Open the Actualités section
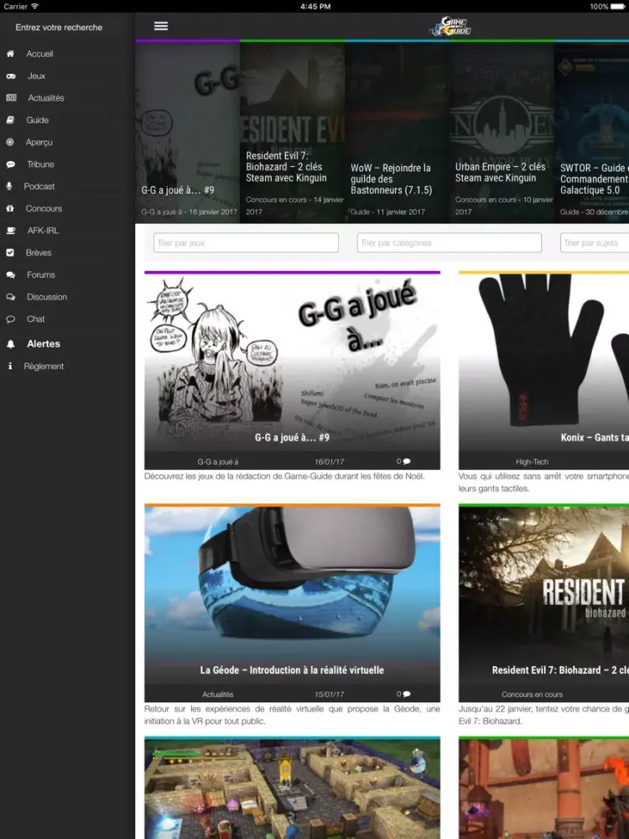This screenshot has width=629, height=839. [46, 98]
